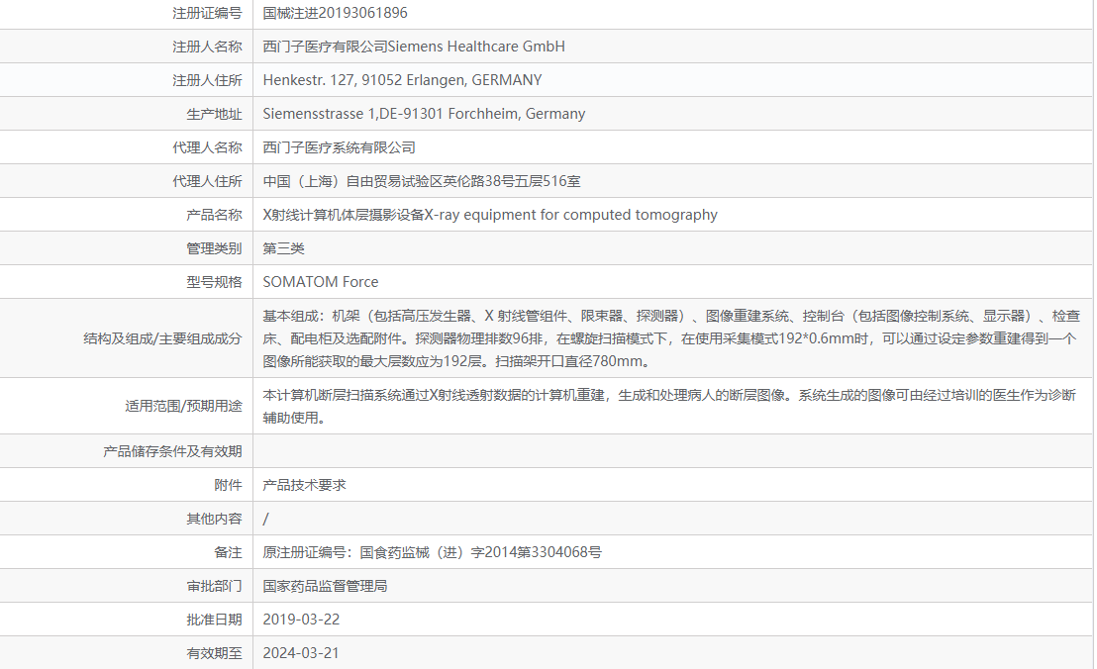Select registrant name Siemens Healthcare GmbH
The height and width of the screenshot is (669, 1097).
click(414, 47)
